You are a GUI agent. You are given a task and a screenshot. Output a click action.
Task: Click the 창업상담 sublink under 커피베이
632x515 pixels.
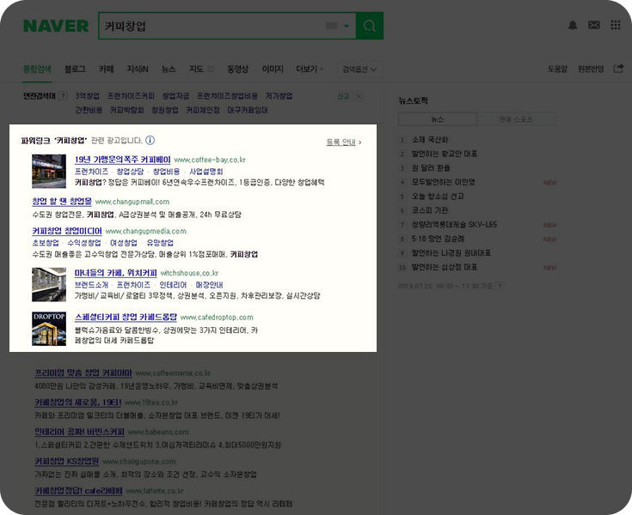pos(130,172)
